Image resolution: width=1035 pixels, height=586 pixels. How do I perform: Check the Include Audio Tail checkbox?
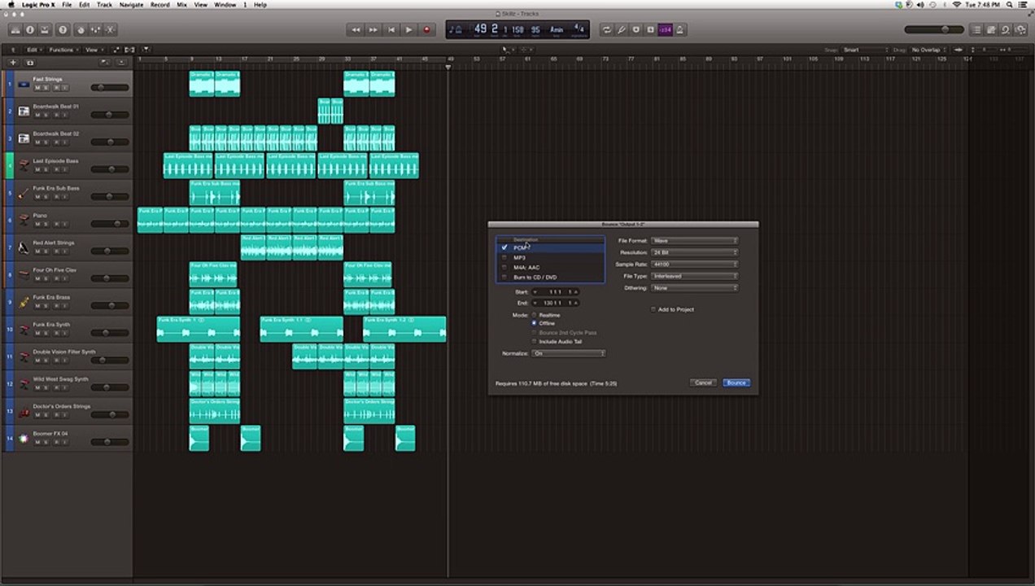point(534,342)
